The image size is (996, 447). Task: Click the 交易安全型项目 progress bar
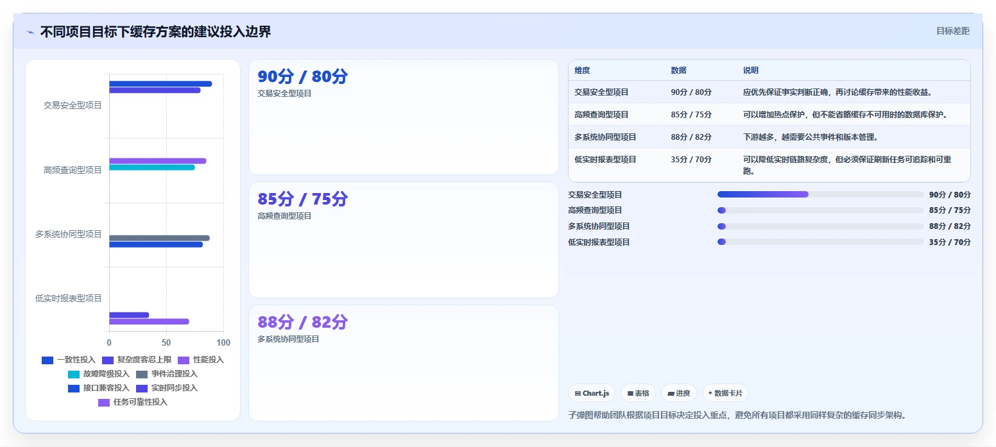click(820, 194)
